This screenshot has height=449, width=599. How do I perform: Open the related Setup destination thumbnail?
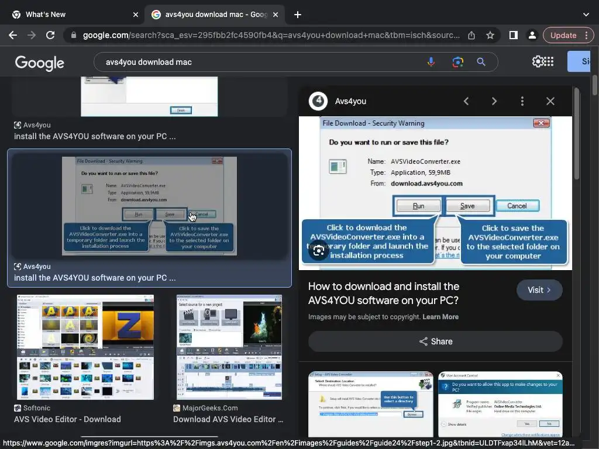[x=370, y=404]
